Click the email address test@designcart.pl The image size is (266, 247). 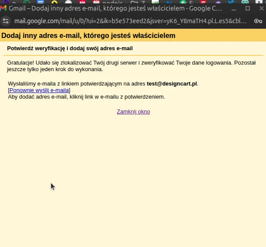tap(172, 84)
